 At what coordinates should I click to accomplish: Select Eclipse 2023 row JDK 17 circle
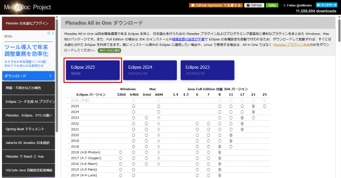pyautogui.click(x=242, y=118)
